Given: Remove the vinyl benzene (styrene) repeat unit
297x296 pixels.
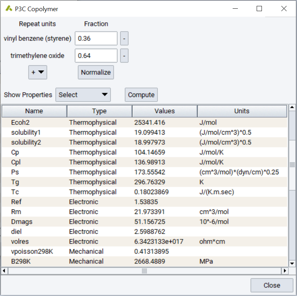Looking at the screenshot, I should pyautogui.click(x=124, y=38).
